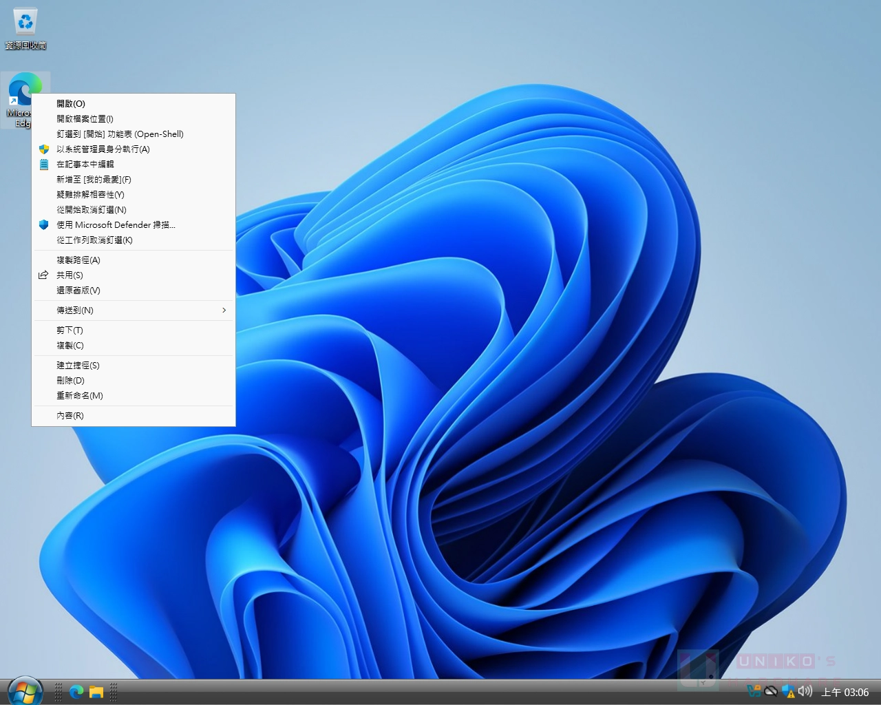
Task: Click the quick launch toolbar left grip handle
Action: (x=59, y=691)
